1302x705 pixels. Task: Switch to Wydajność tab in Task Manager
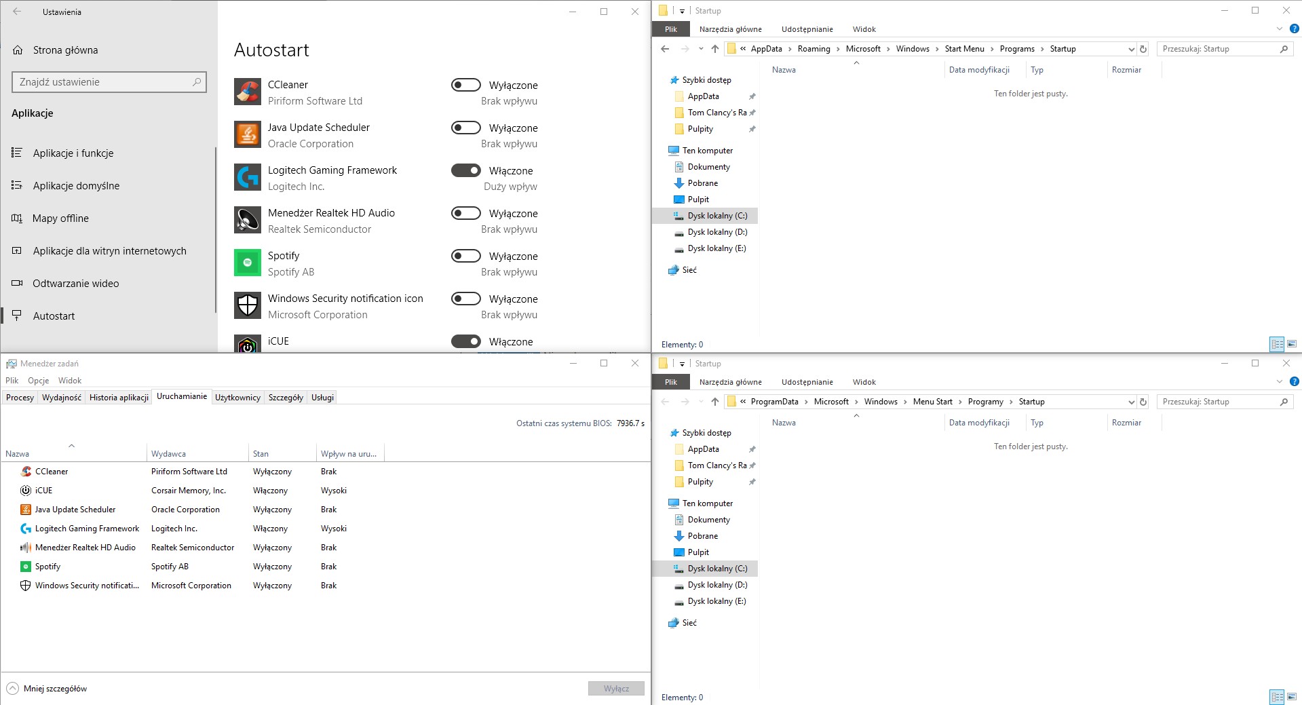(62, 398)
